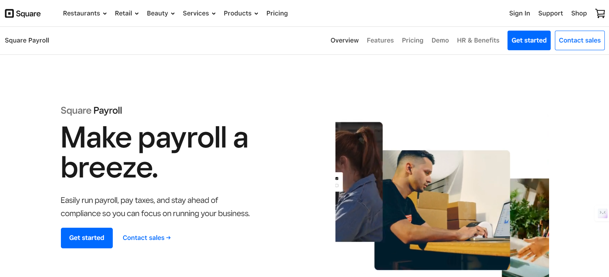Screen dimensions: 609x277
Task: Open Pricing in the top navigation
Action: click(x=277, y=13)
